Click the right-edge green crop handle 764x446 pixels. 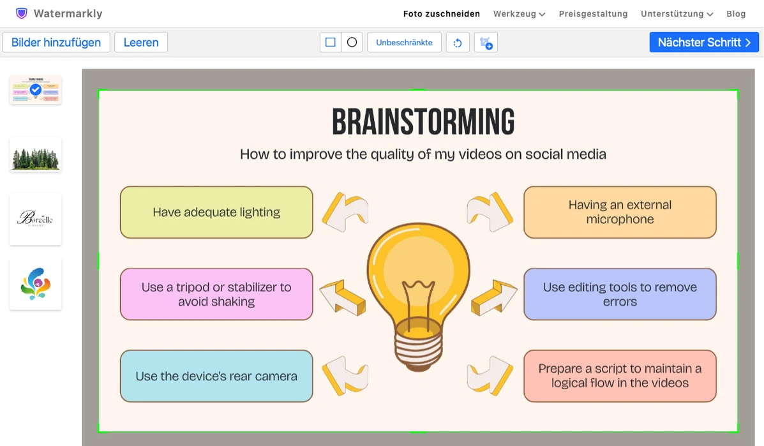click(738, 261)
